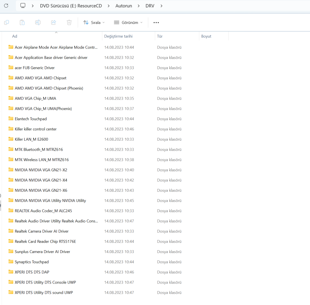The height and width of the screenshot is (305, 310).
Task: Click date 14.08.2023 10:40 for NVIDIA GN21-X2
Action: pos(119,170)
